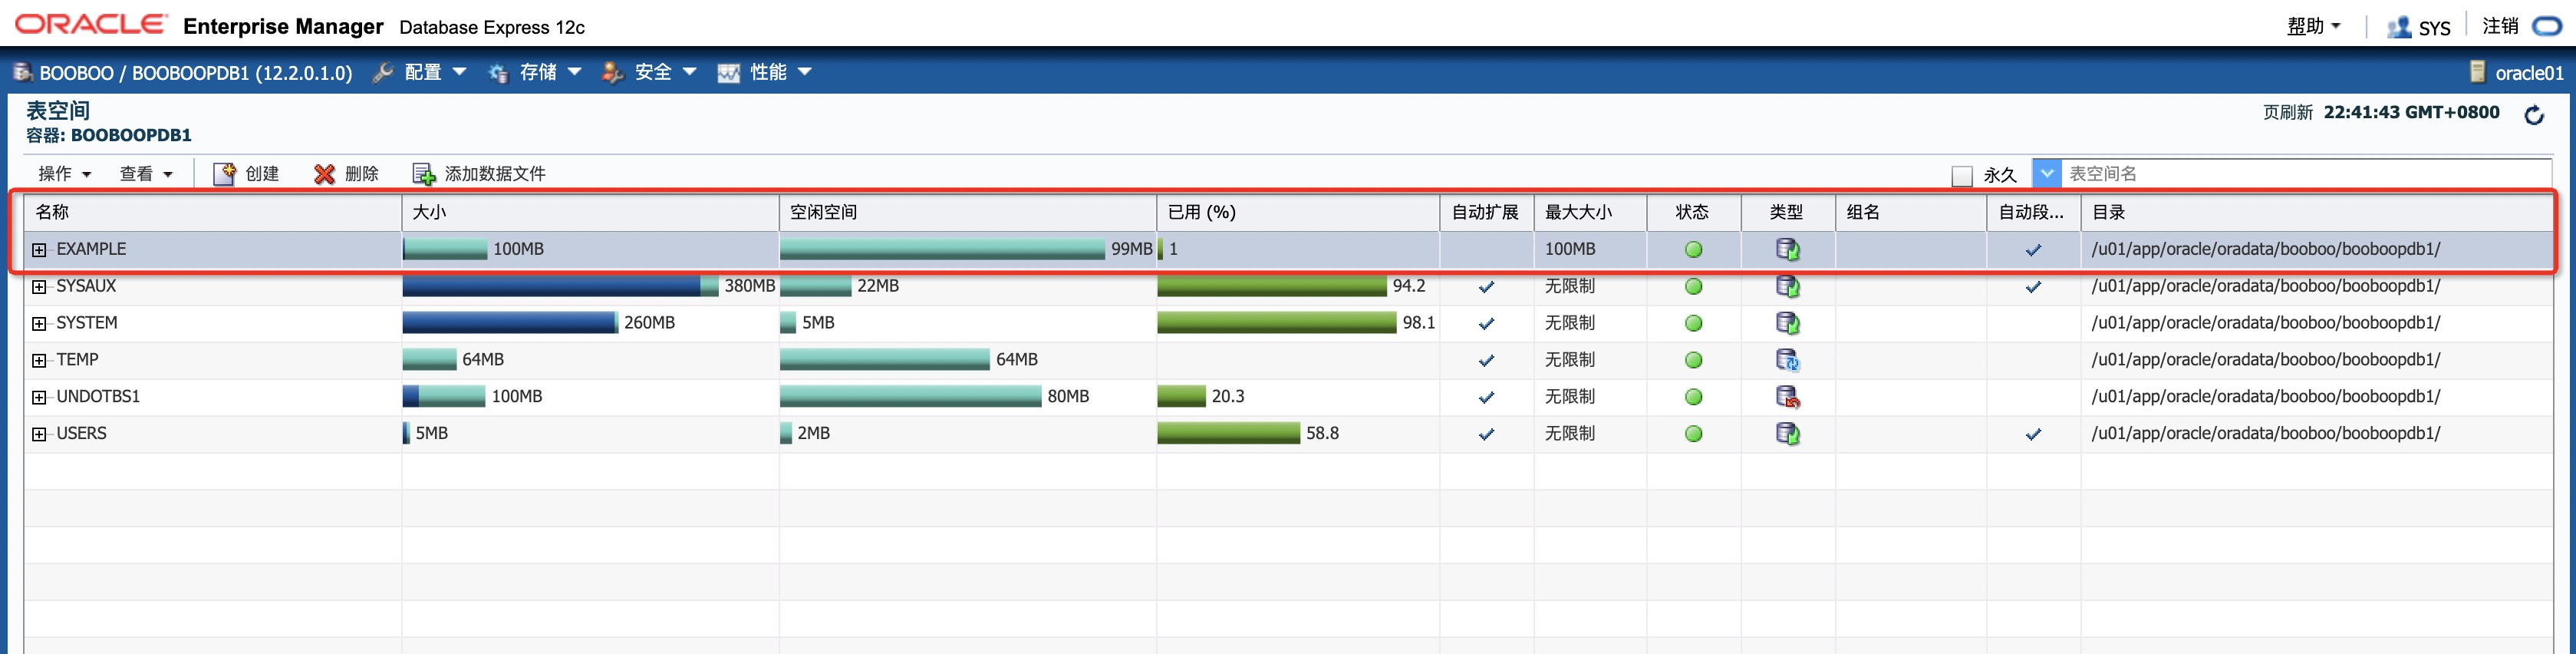Open the 存储 menu
Screen dimensions: 2576x654
(536, 72)
